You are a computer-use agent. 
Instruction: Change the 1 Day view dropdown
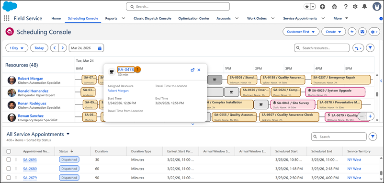tap(17, 48)
